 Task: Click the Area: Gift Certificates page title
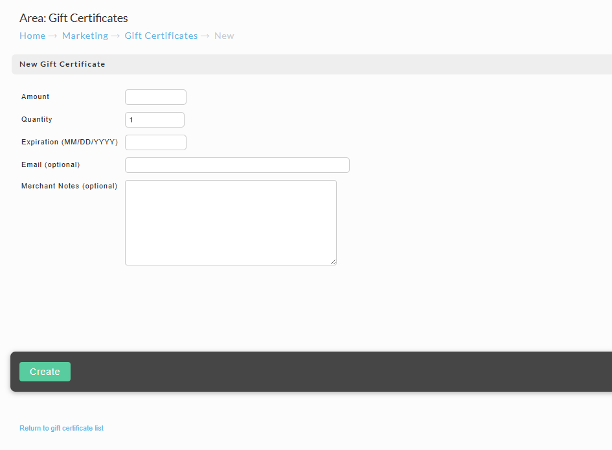coord(74,18)
